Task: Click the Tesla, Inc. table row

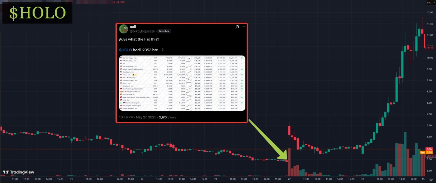Action: pyautogui.click(x=182, y=75)
